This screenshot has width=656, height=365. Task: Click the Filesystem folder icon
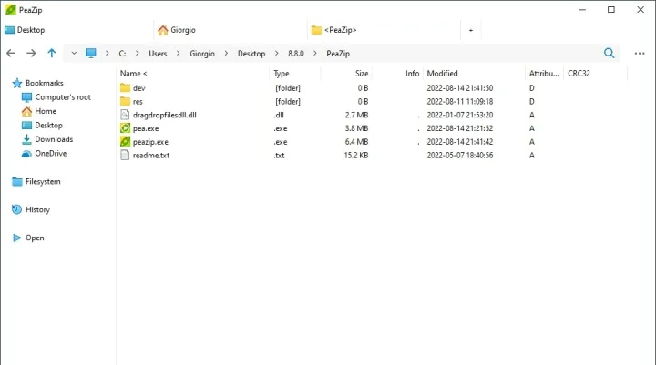17,181
